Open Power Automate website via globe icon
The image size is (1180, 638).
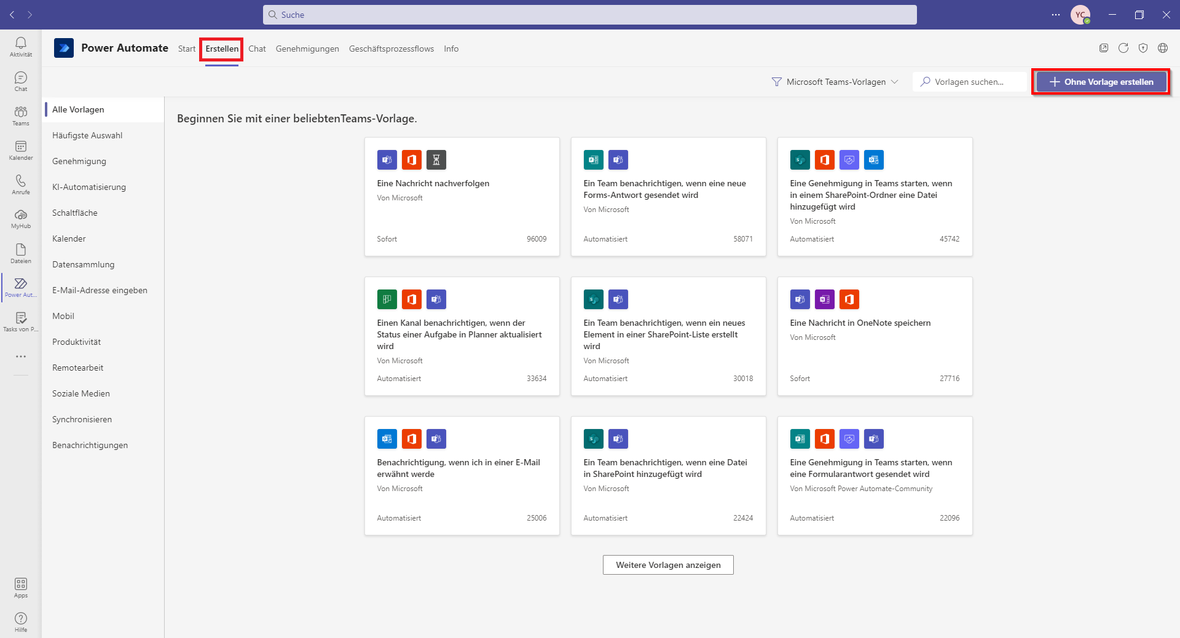coord(1162,47)
